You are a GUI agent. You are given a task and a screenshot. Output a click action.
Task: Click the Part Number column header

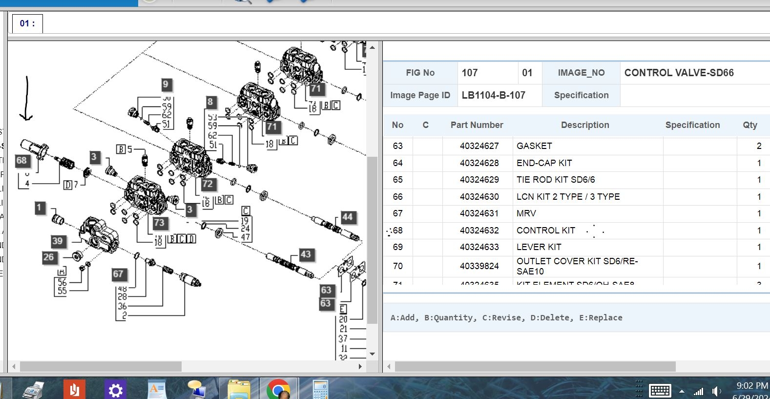click(x=477, y=125)
